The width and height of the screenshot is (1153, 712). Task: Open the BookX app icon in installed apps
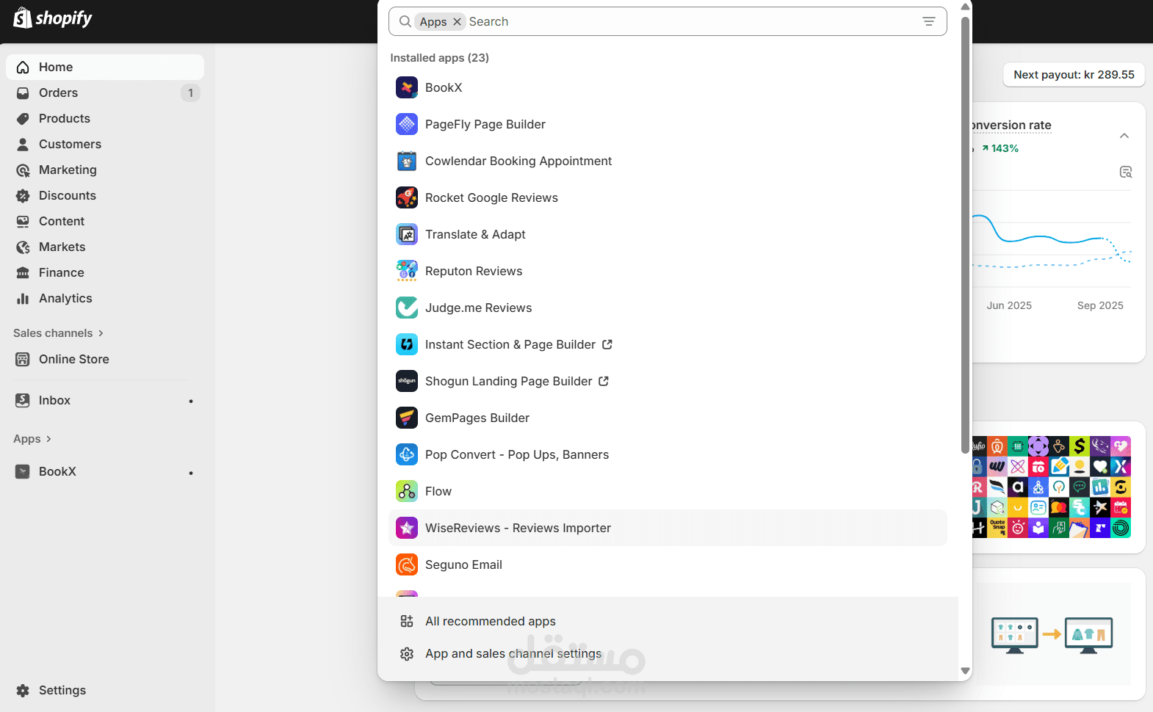(x=407, y=87)
